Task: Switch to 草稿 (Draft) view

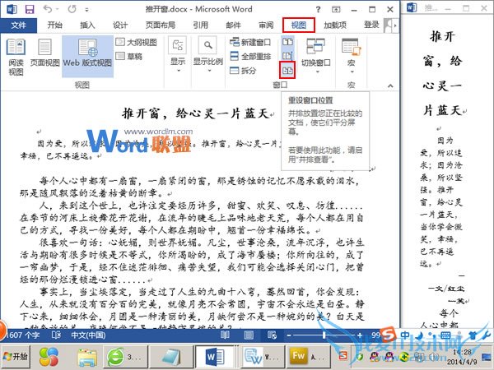Action: click(129, 56)
